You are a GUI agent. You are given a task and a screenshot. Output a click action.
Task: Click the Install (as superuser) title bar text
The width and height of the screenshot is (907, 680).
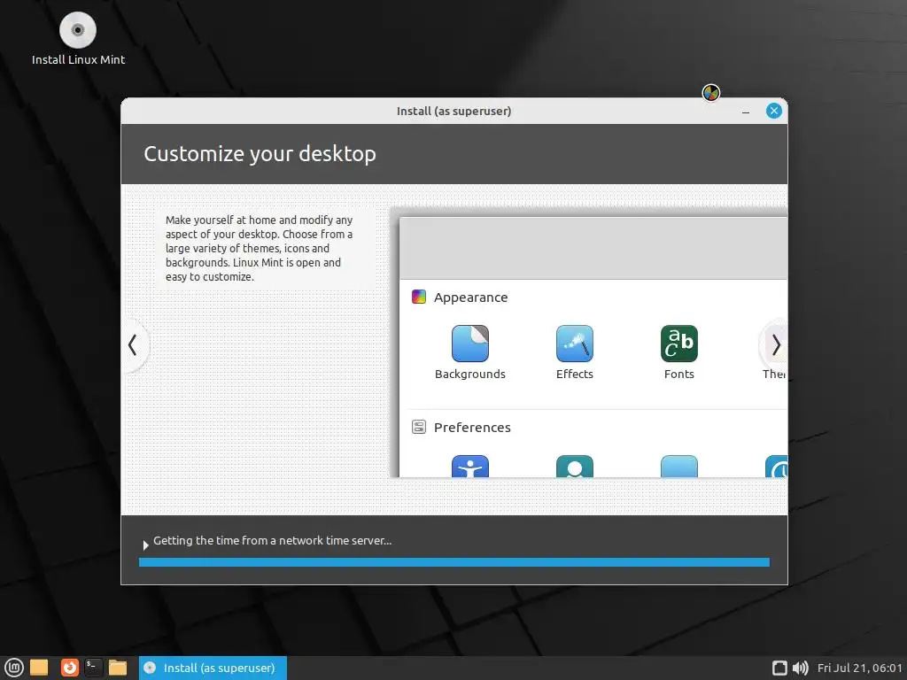click(454, 111)
